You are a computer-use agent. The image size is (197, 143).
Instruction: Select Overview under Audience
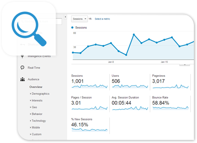click(36, 87)
